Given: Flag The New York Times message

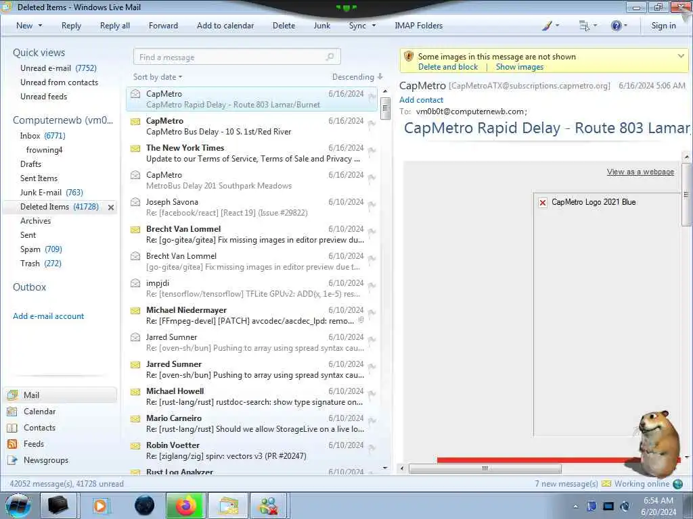Looking at the screenshot, I should coord(372,151).
